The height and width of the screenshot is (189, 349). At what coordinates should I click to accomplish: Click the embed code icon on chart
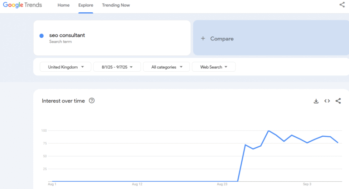pos(327,101)
